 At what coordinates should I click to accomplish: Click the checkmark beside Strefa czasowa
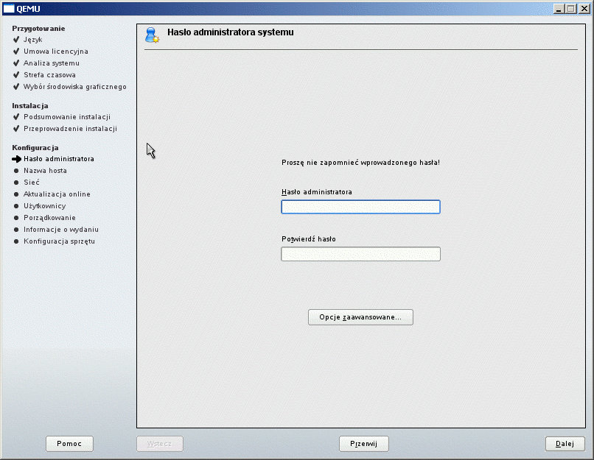tap(16, 75)
